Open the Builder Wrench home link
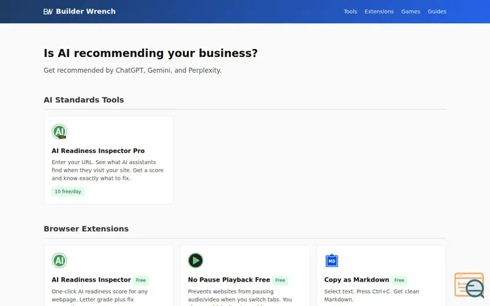This screenshot has height=306, width=490. [x=80, y=12]
